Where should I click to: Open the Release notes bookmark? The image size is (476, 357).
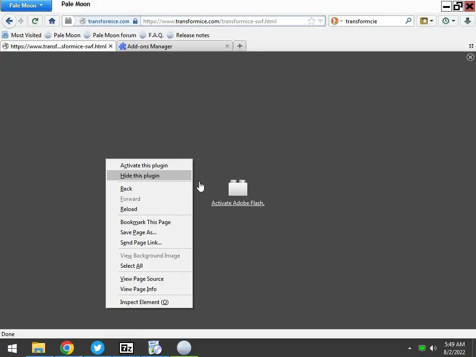(188, 35)
